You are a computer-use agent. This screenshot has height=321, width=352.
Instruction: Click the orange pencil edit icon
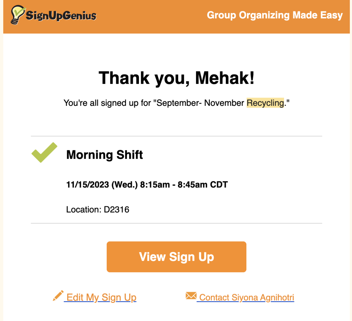(58, 296)
